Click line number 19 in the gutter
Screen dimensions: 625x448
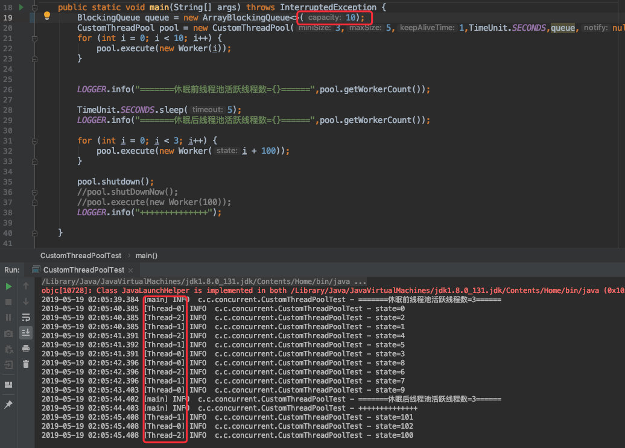click(x=8, y=18)
